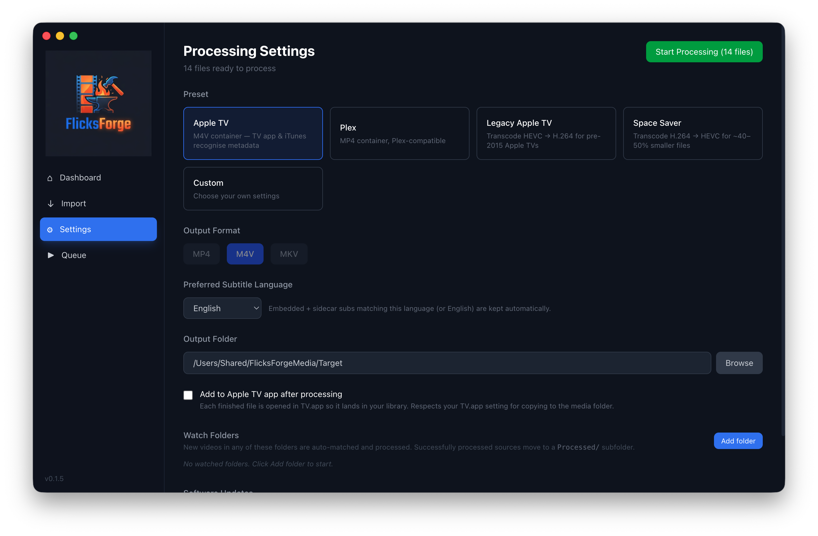This screenshot has width=818, height=536.
Task: Browse for an output folder
Action: click(x=739, y=363)
